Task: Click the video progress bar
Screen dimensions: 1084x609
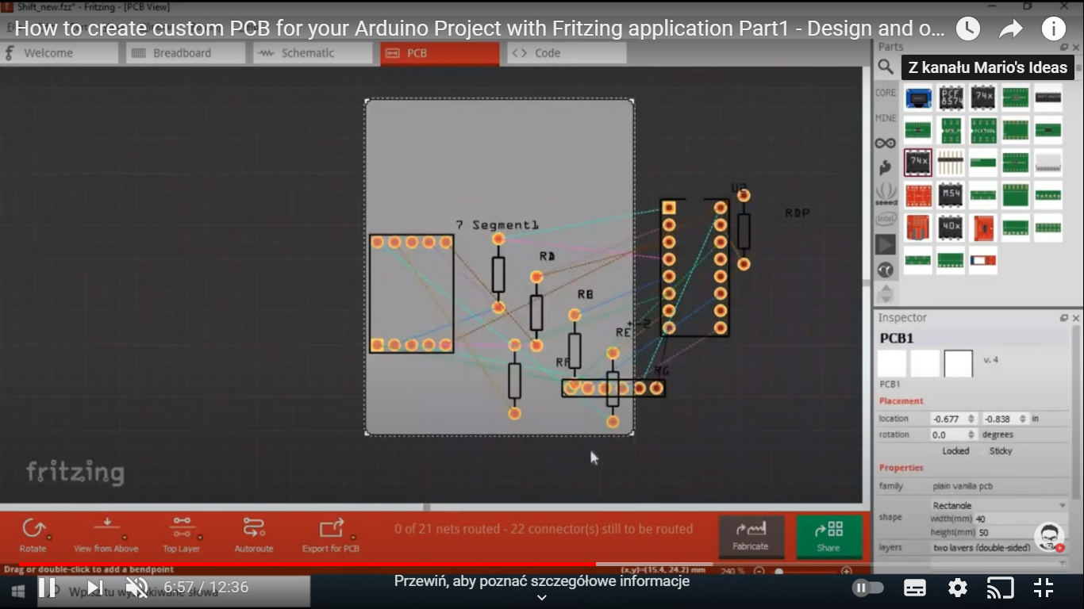Action: [x=542, y=565]
